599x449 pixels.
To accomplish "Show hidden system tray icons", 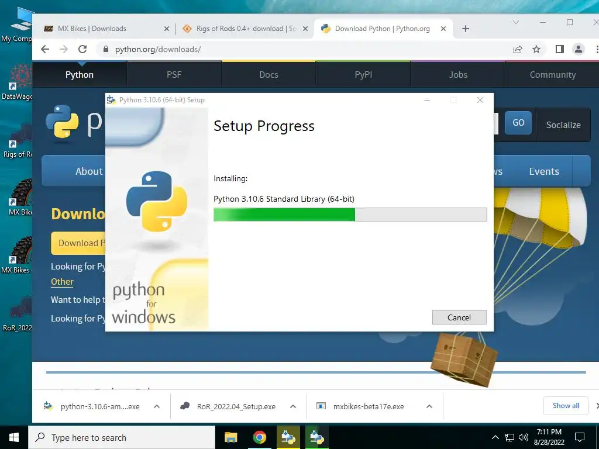I will [x=495, y=437].
